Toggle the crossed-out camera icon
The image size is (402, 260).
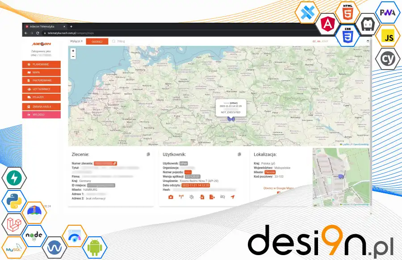click(192, 198)
